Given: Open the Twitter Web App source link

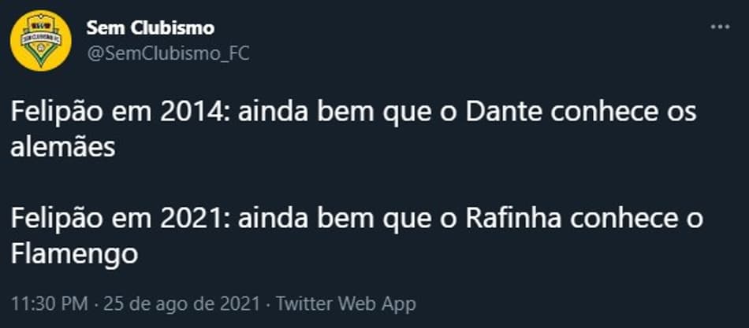Looking at the screenshot, I should click(346, 304).
